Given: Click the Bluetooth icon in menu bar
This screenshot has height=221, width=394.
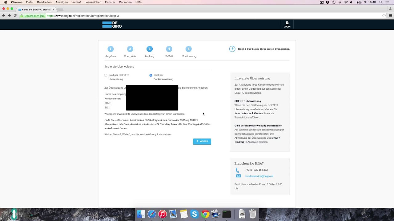Looking at the screenshot, I should click(340, 2).
